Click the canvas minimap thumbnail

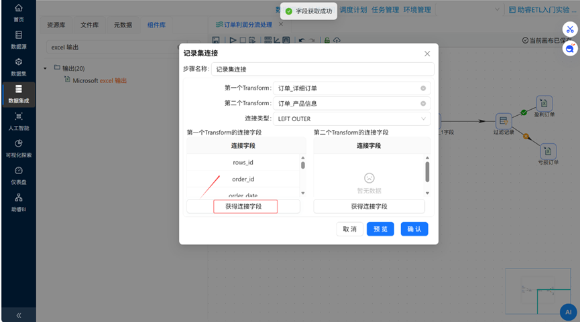[538, 291]
